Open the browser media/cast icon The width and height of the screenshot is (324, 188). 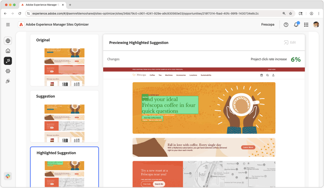point(301,13)
